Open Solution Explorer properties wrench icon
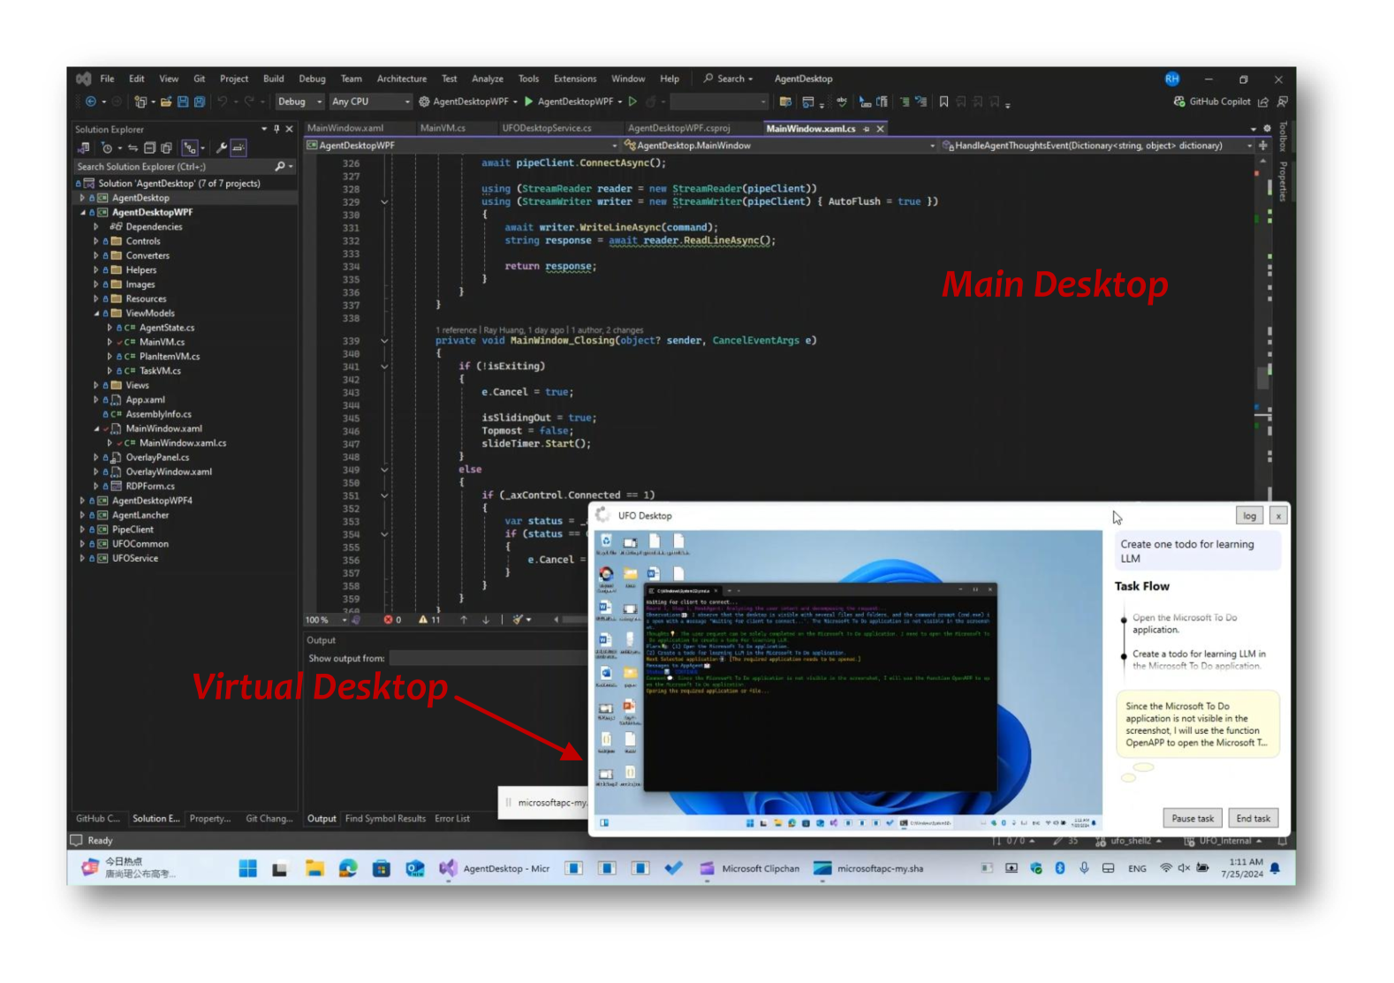This screenshot has height=983, width=1394. pos(221,148)
